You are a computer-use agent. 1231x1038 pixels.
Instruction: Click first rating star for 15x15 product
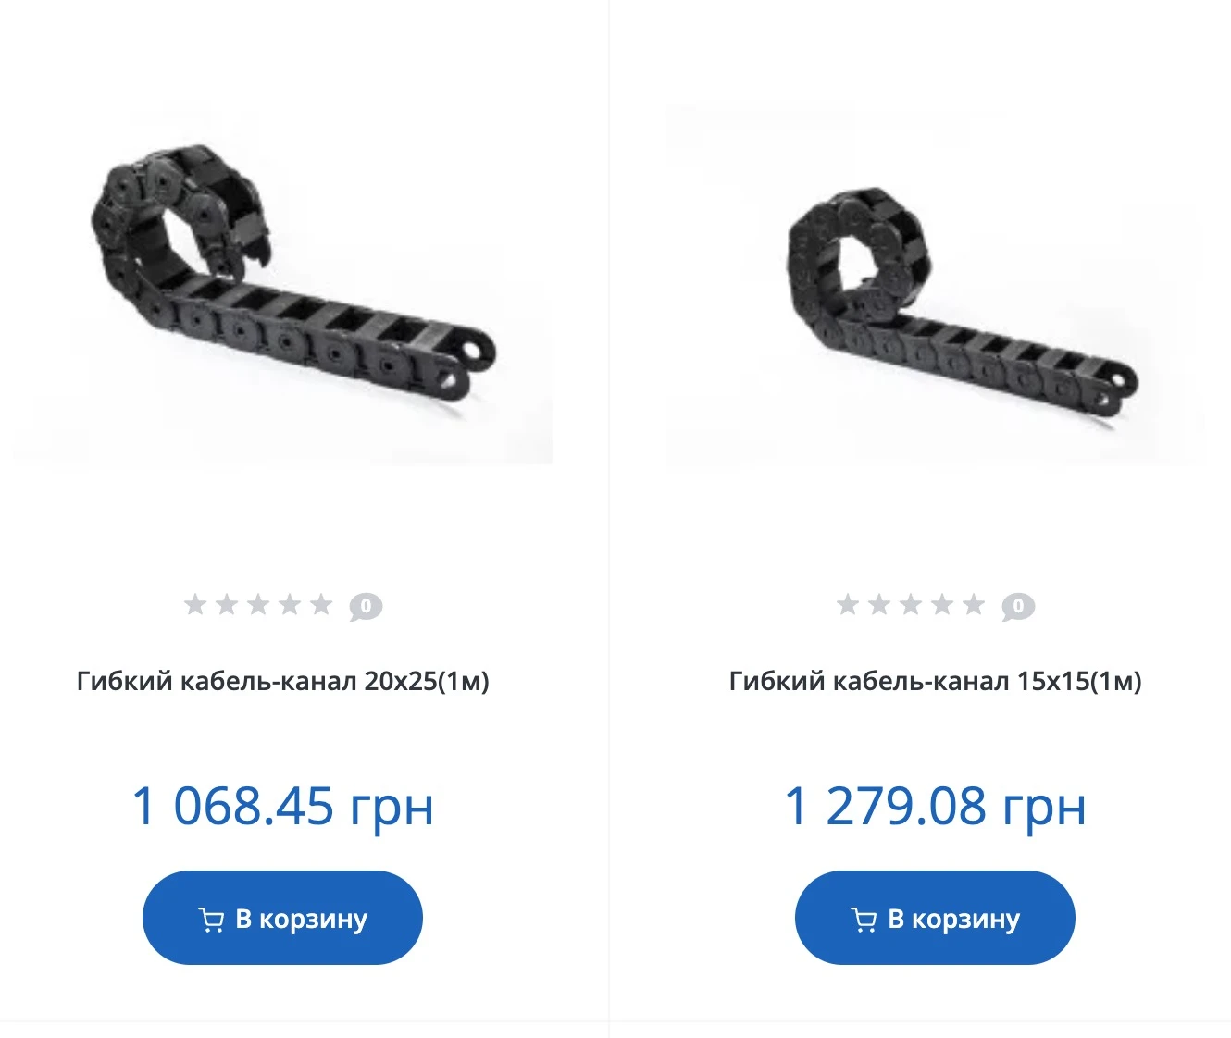pyautogui.click(x=848, y=605)
